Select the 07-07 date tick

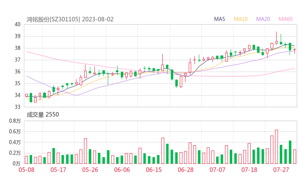[x=217, y=169]
